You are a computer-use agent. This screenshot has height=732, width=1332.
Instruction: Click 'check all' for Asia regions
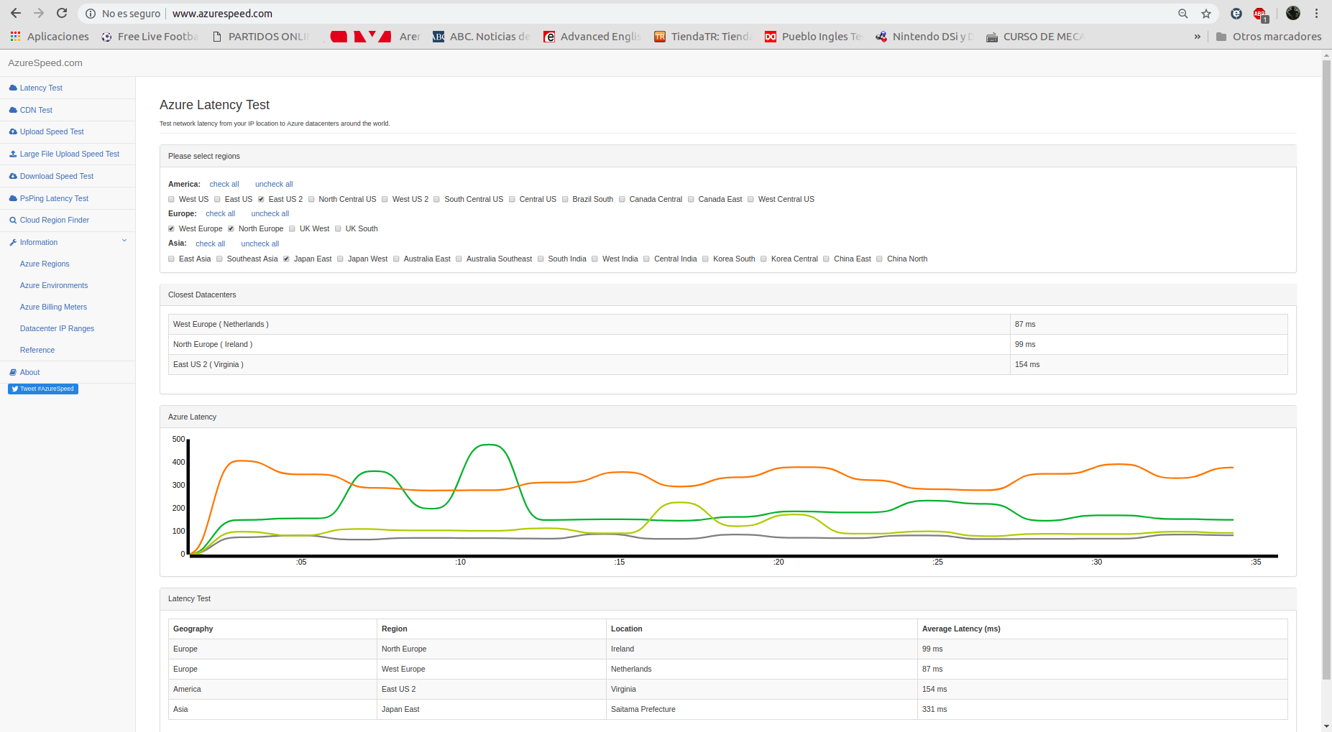(x=210, y=244)
